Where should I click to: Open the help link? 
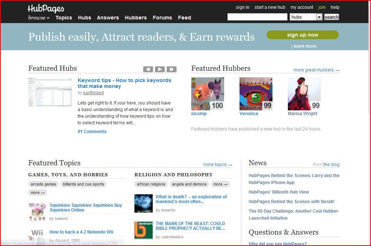[x=335, y=7]
